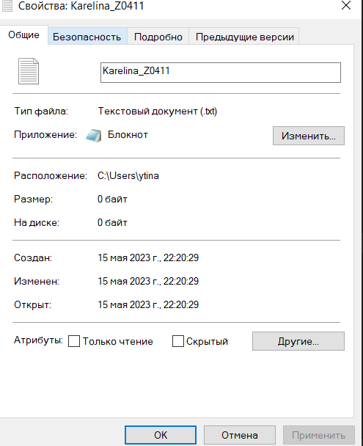
Task: Open the Подробно tab
Action: click(158, 37)
